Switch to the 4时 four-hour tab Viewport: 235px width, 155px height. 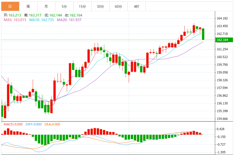(136, 6)
